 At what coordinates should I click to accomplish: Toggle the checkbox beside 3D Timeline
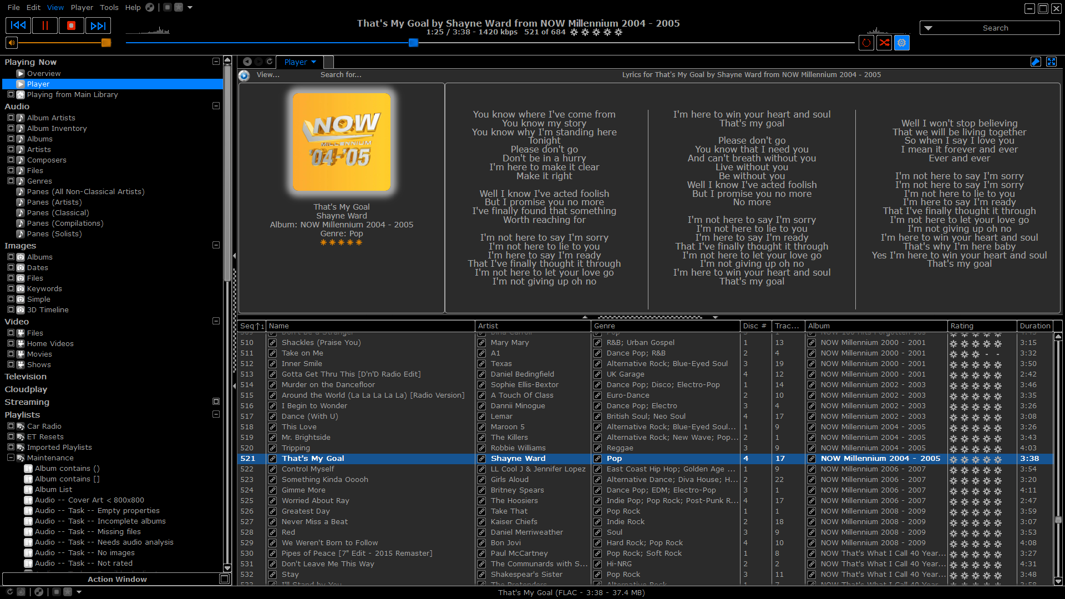tap(11, 309)
